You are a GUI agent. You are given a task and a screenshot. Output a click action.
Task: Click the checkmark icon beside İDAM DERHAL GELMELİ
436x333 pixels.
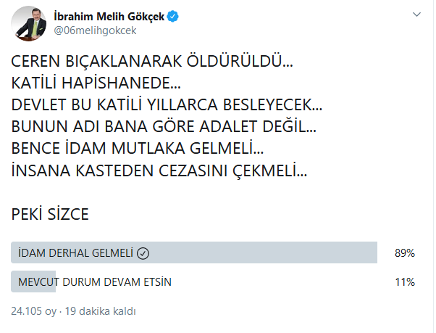tap(143, 253)
